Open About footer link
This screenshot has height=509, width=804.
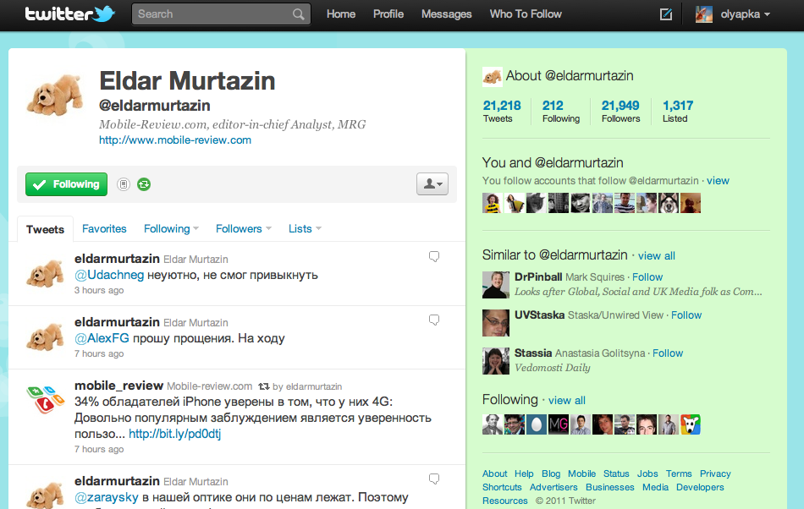point(495,473)
